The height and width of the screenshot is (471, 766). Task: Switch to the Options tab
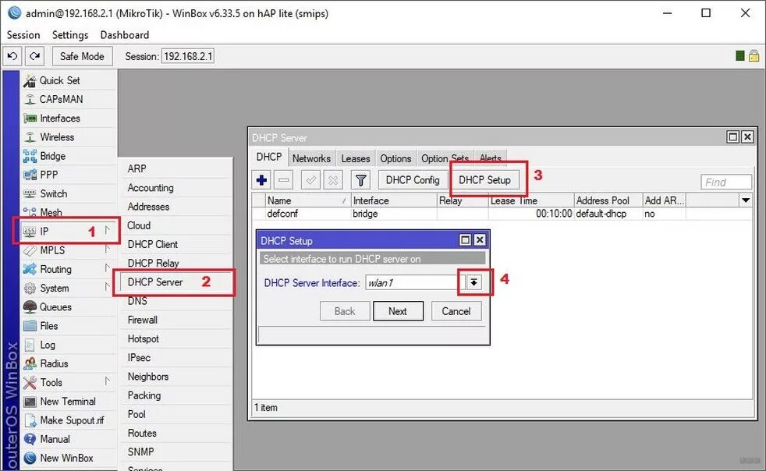tap(395, 158)
